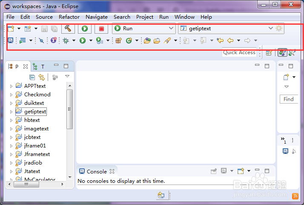Click the Open Console icon in Console view
This screenshot has height=205, width=304.
pyautogui.click(x=241, y=171)
